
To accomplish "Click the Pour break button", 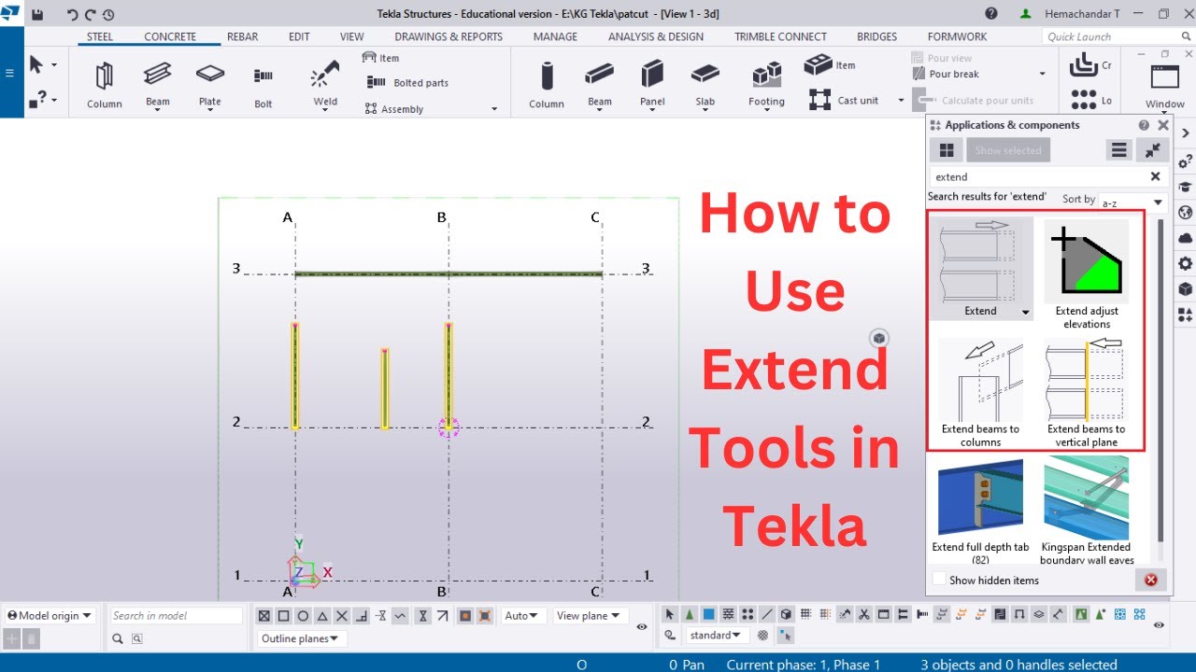I will [946, 74].
